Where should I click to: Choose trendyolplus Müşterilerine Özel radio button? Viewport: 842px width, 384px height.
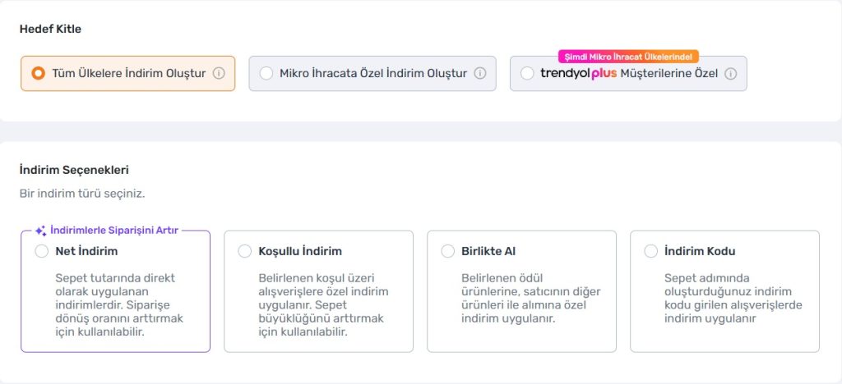[527, 73]
